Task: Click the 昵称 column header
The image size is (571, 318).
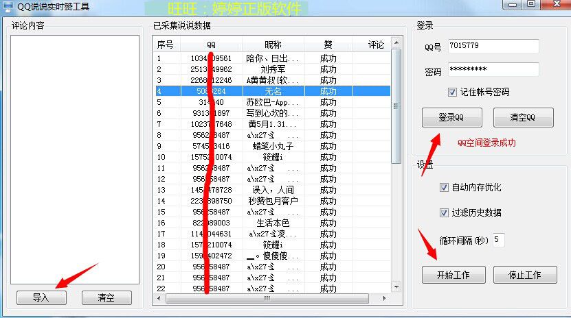Action: [272, 45]
